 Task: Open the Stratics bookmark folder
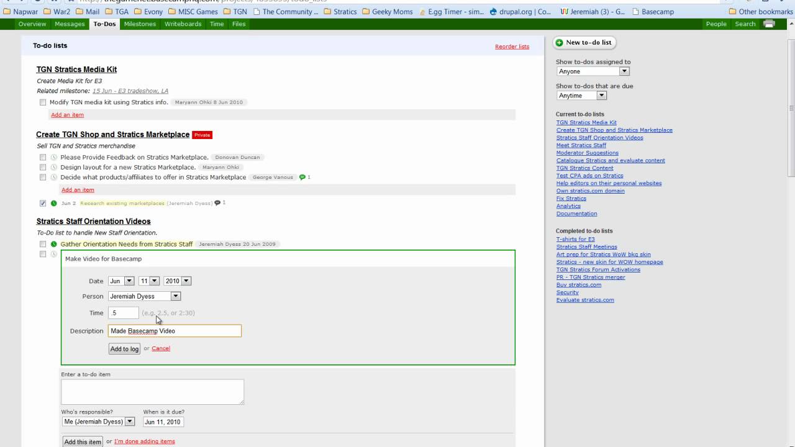click(340, 11)
